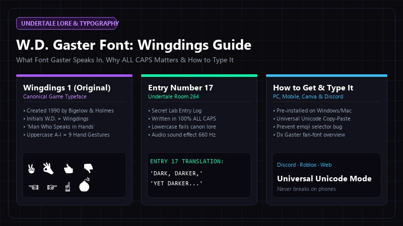
Task: Select the thumbs up hand symbol
Action: 69,169
